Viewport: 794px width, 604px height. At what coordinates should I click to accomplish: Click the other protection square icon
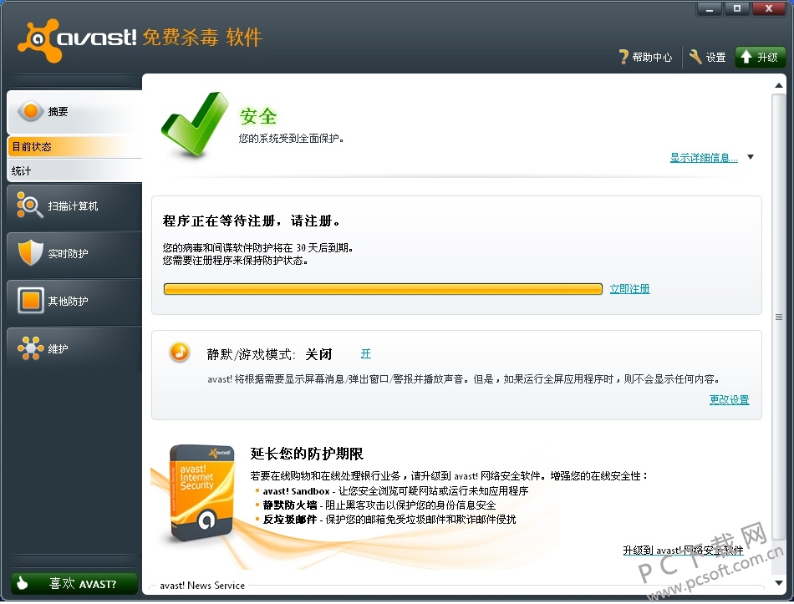coord(30,300)
